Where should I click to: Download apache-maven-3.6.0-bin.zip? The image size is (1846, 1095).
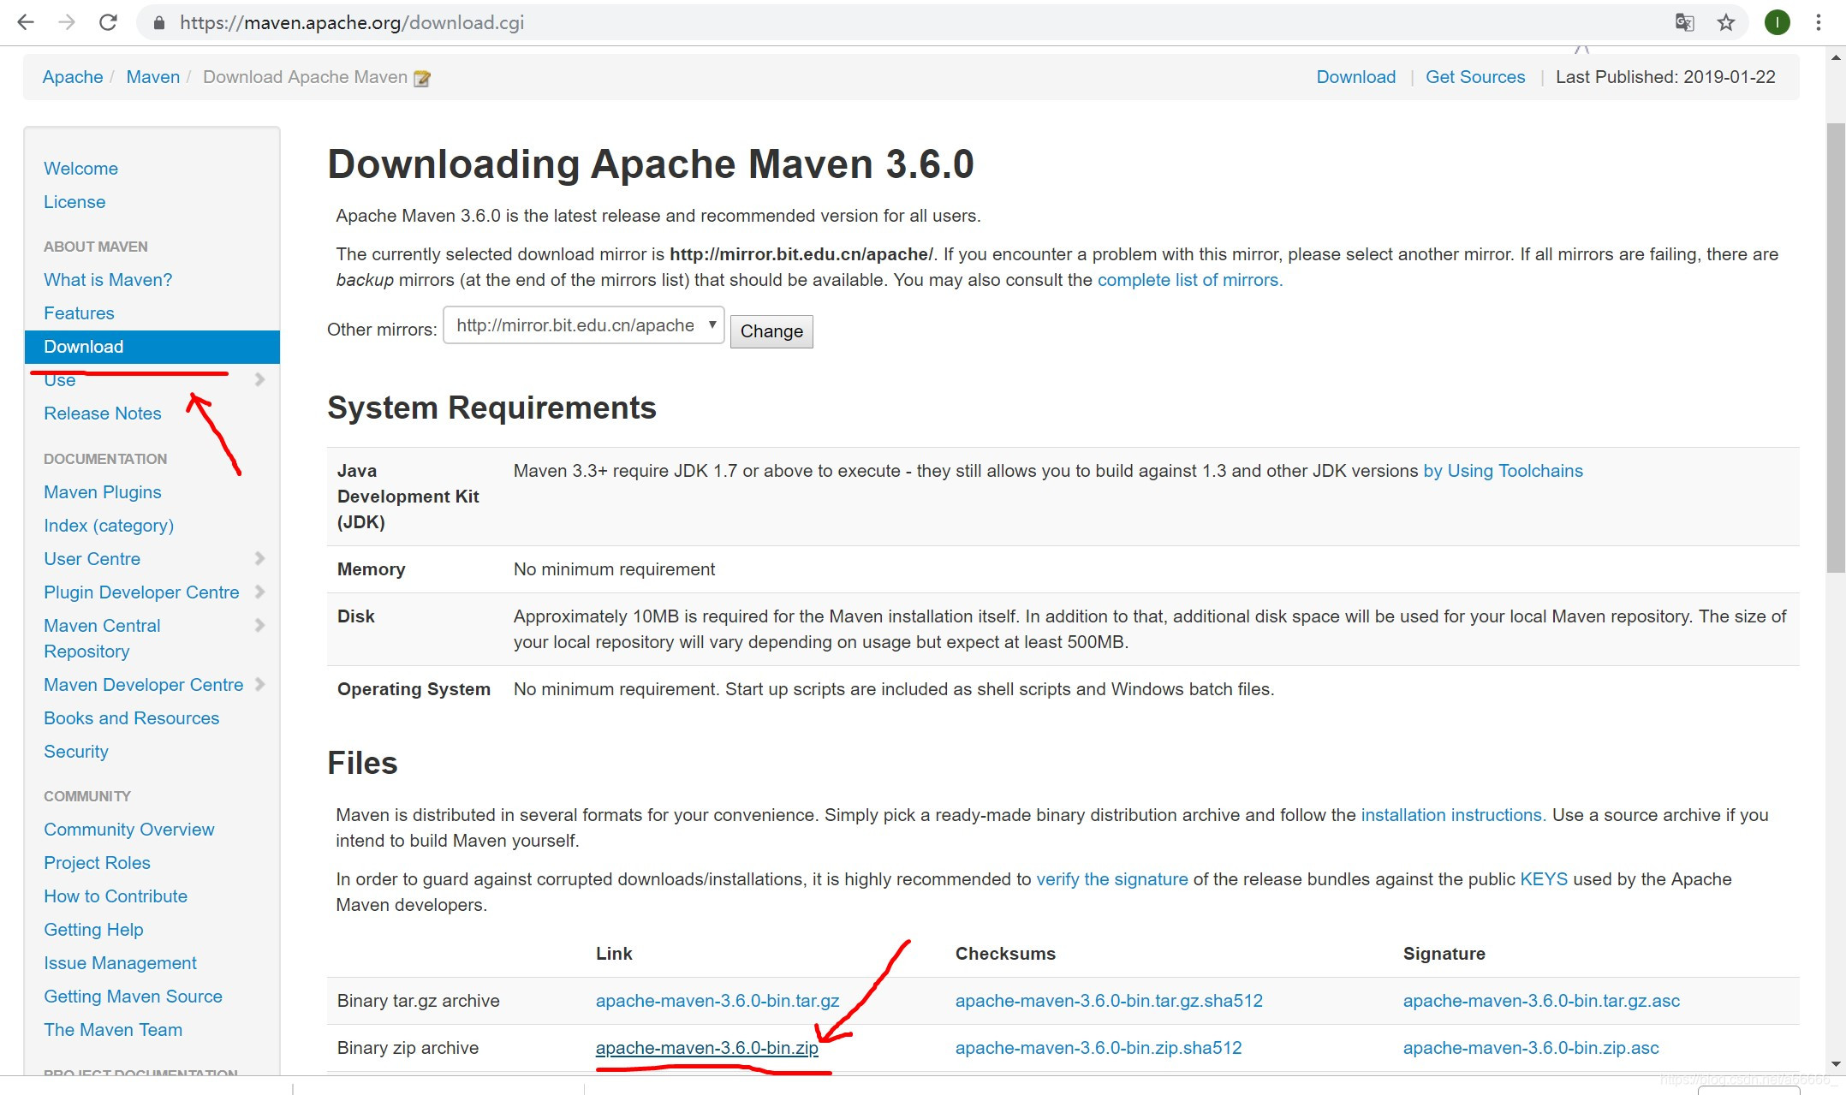[707, 1048]
